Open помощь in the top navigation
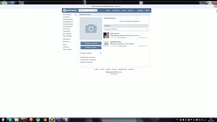Viewport: 217px width, 122px height. 140,11
